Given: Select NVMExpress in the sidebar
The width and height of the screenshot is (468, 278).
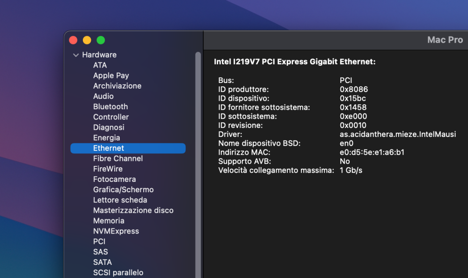Looking at the screenshot, I should pos(116,231).
